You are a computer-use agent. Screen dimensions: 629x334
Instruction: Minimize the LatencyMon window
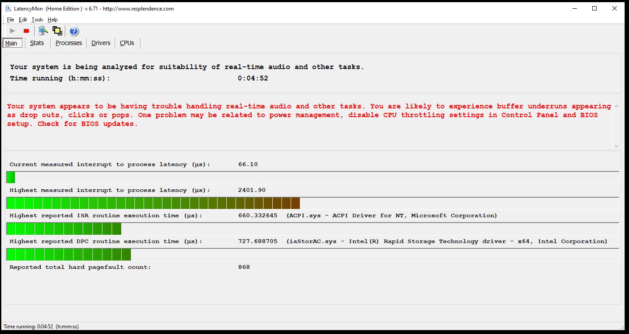point(574,8)
